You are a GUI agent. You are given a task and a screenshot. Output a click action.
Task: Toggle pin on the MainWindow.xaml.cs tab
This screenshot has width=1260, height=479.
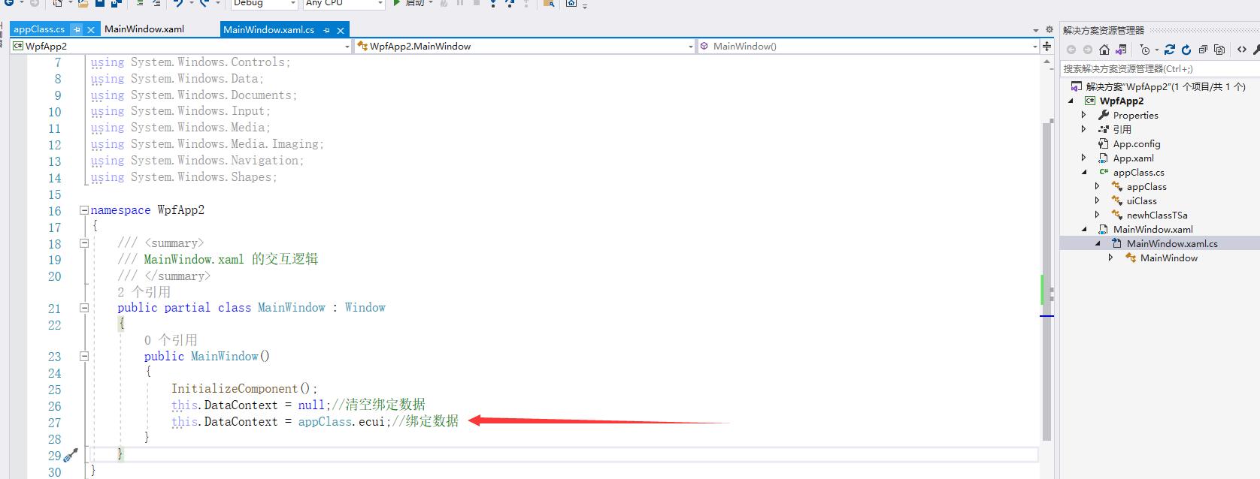326,30
